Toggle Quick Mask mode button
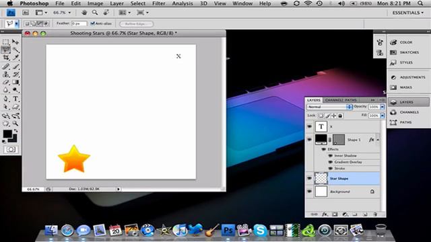This screenshot has width=431, height=242. (11, 149)
